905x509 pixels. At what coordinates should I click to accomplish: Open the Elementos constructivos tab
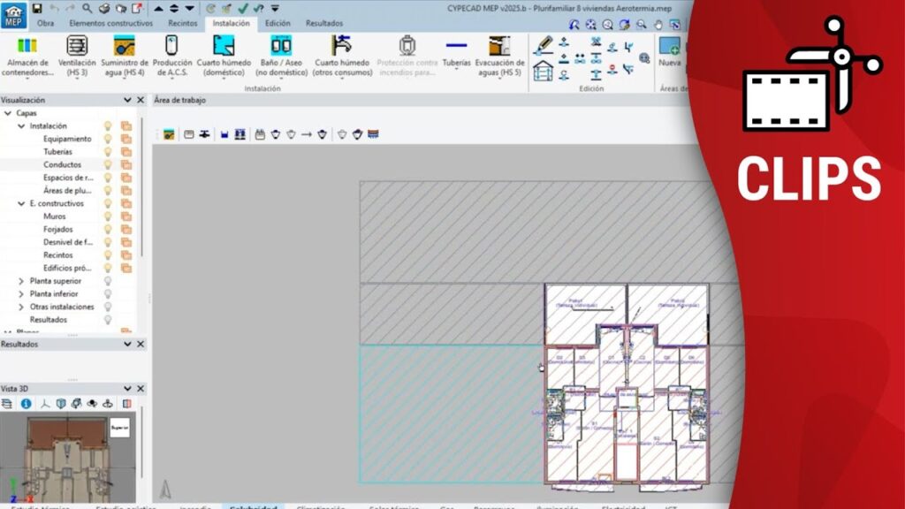tap(112, 23)
